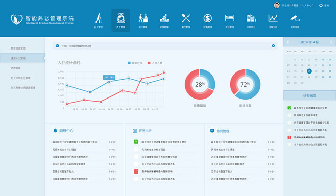Open nursing care massage icon

(x=164, y=18)
